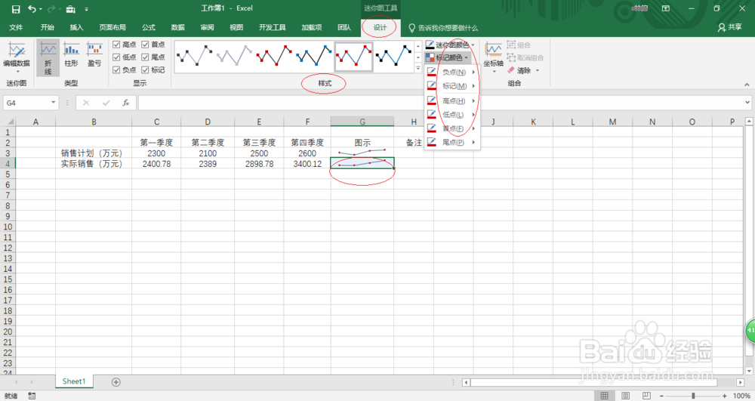Open Edit Data sparkline button
Image resolution: width=755 pixels, height=401 pixels.
17,55
